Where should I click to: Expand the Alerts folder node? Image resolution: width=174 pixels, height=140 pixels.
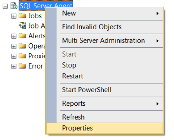(x=14, y=36)
